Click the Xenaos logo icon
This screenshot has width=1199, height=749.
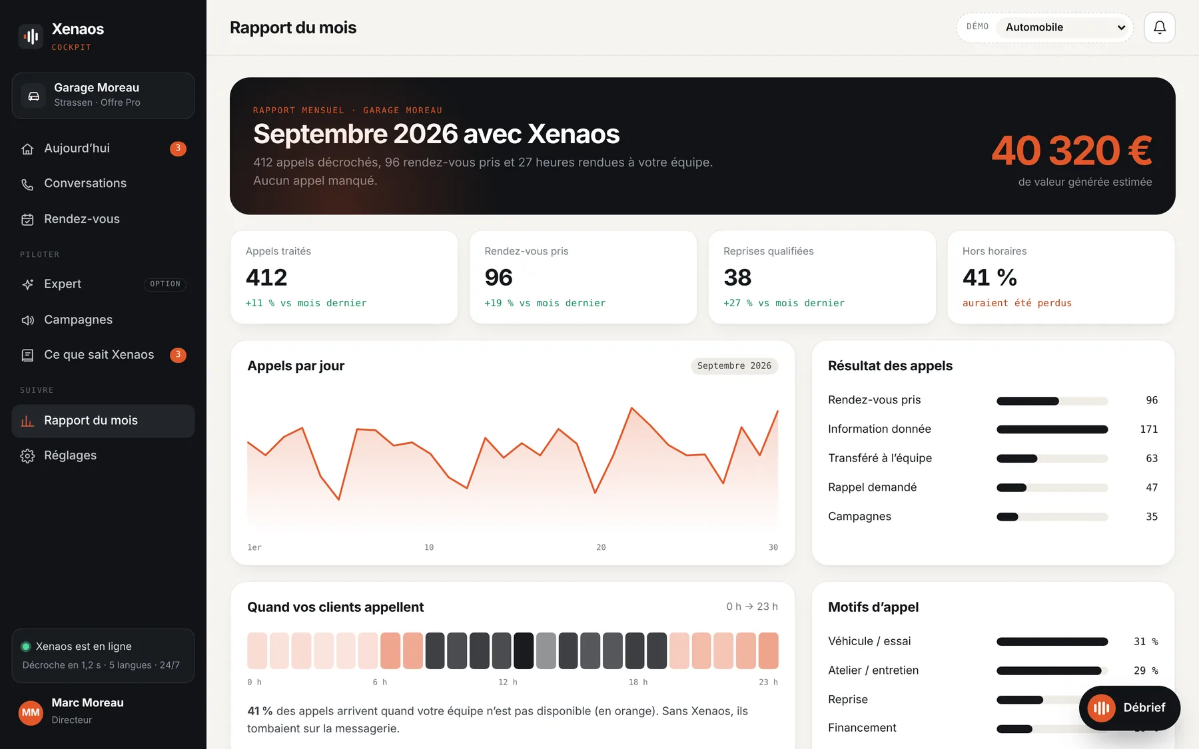(31, 36)
